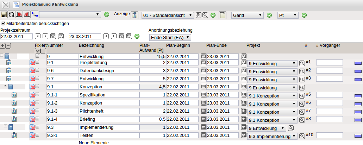Close the Projektplanung panel with X

coord(6,5)
